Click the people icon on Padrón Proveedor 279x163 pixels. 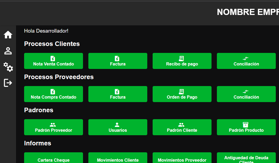(x=53, y=124)
